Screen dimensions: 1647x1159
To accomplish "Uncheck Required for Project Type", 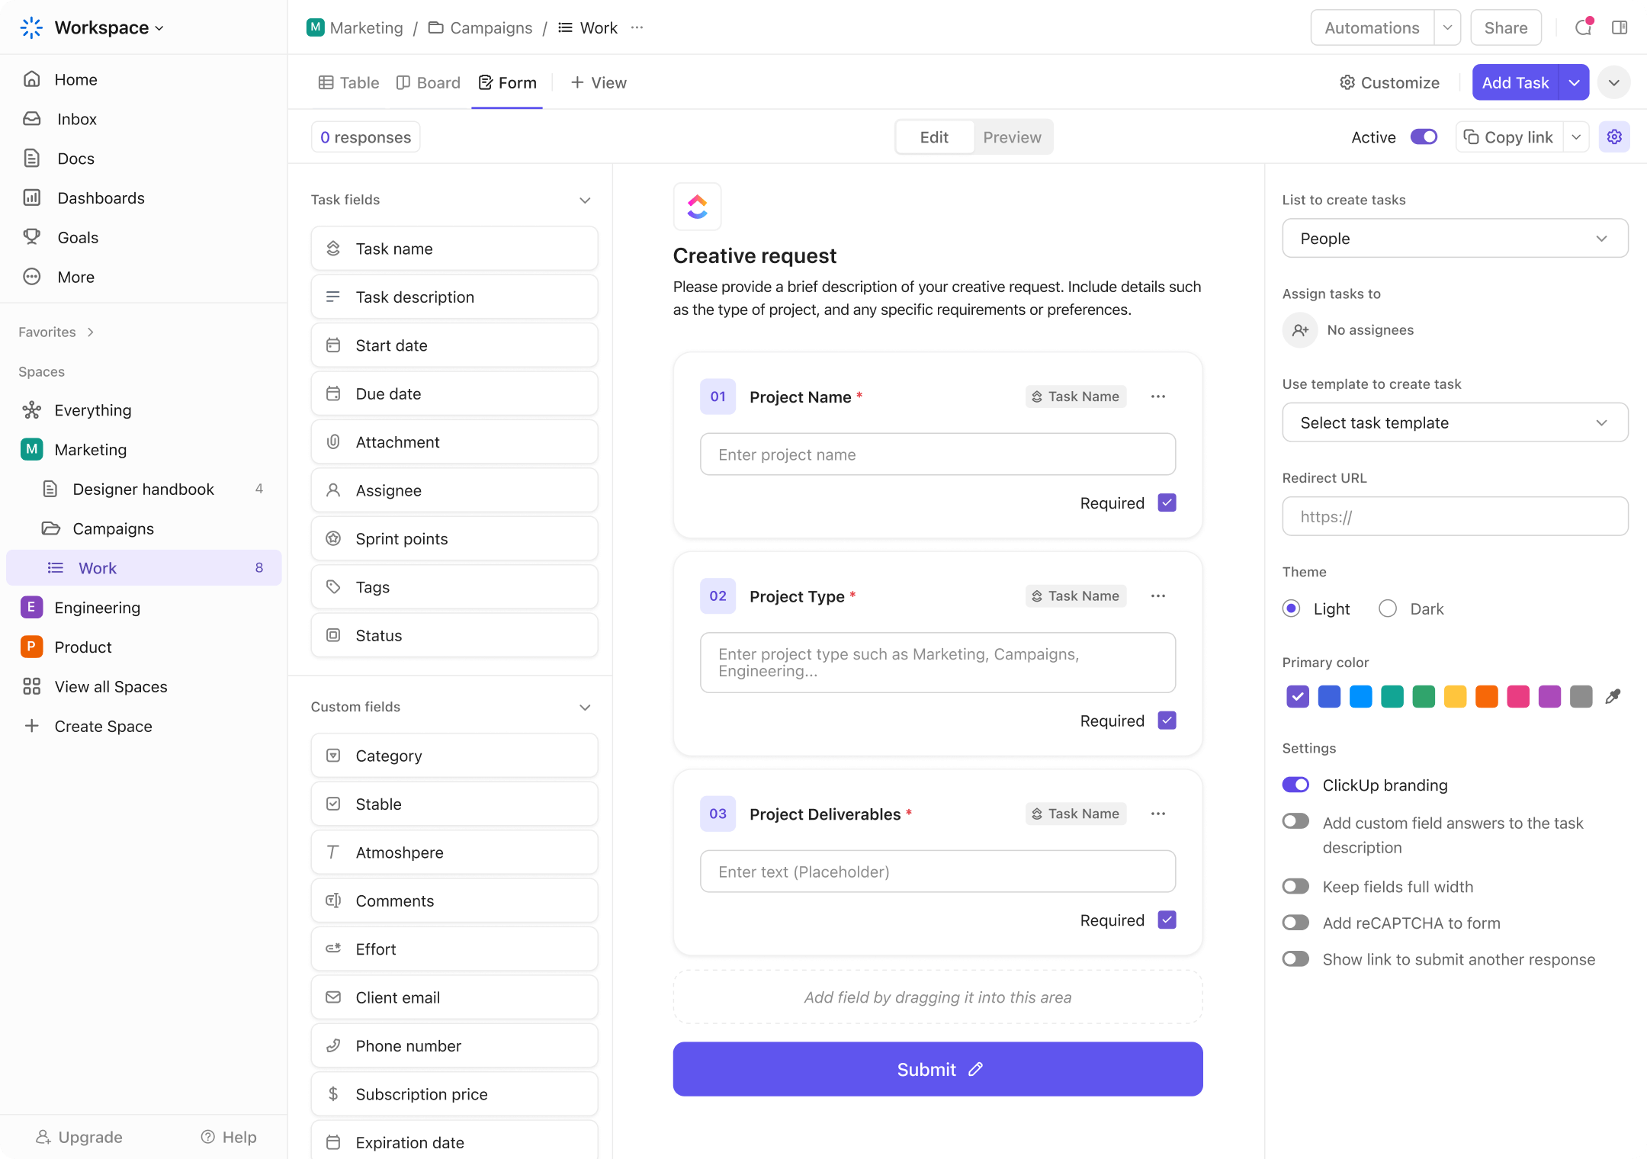I will coord(1167,721).
